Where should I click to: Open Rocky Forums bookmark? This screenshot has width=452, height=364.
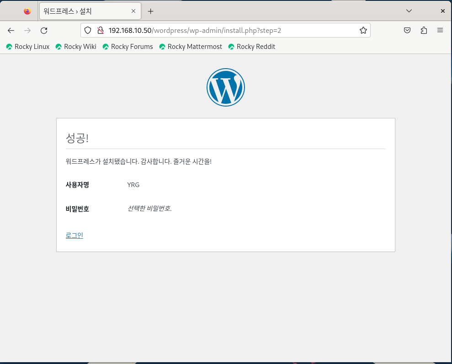point(128,47)
